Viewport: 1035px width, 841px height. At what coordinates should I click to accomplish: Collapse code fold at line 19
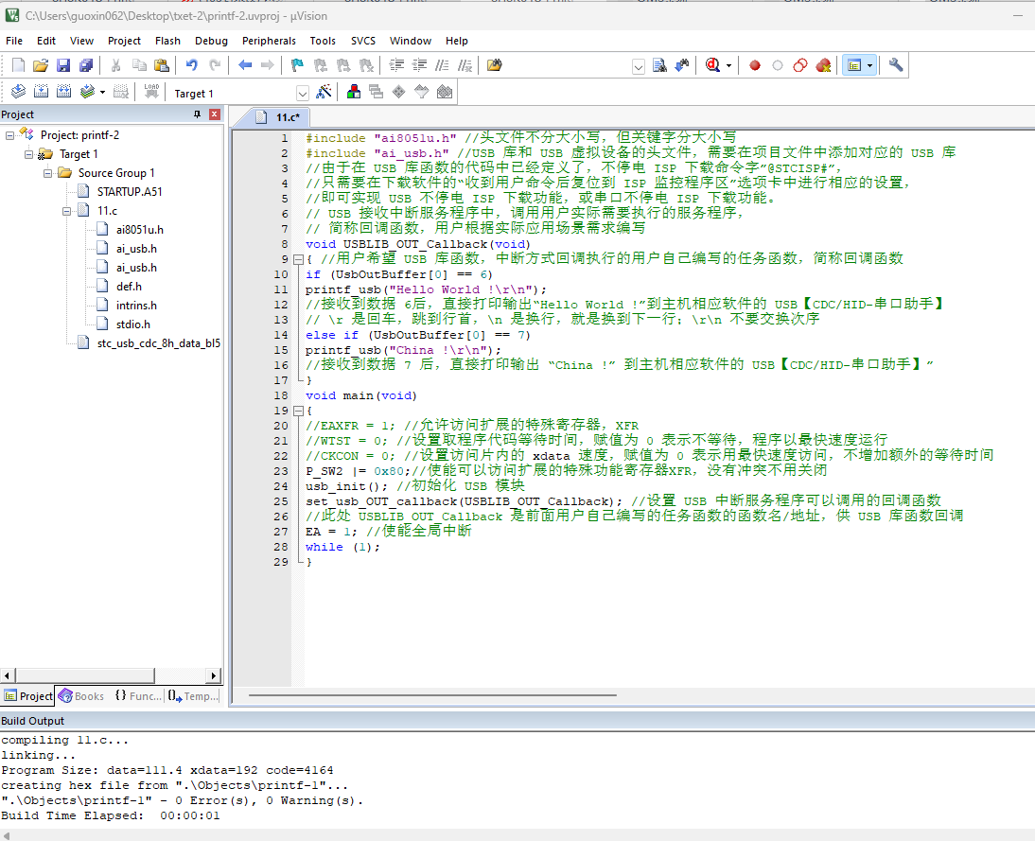tap(298, 411)
